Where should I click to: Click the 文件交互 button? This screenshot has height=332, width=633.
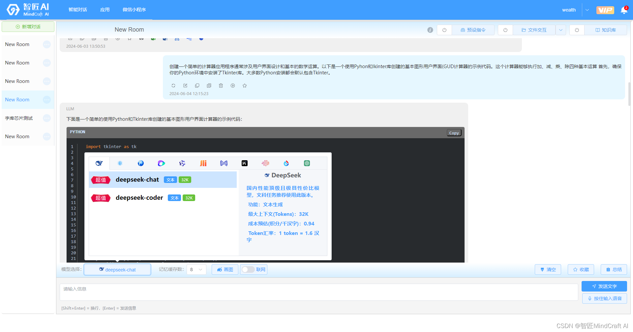click(534, 30)
